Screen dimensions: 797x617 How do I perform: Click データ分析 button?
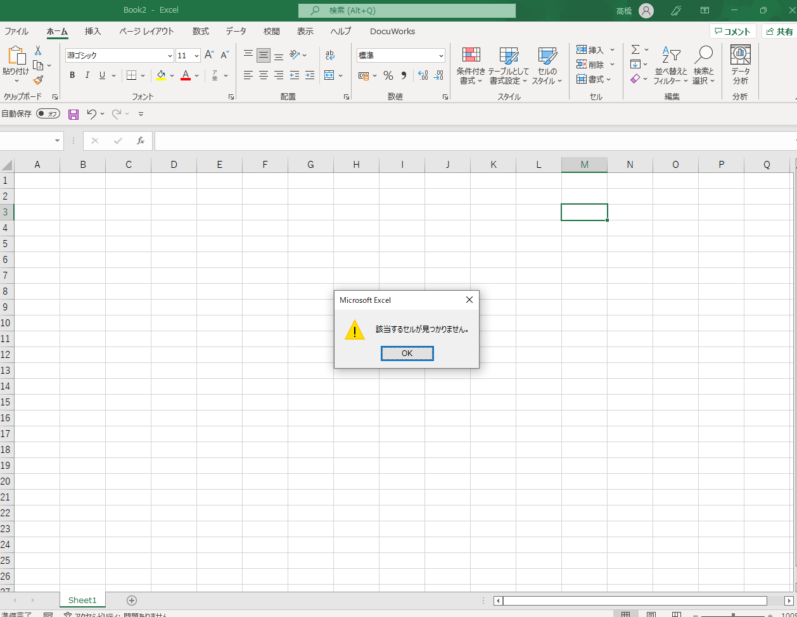[x=740, y=66]
